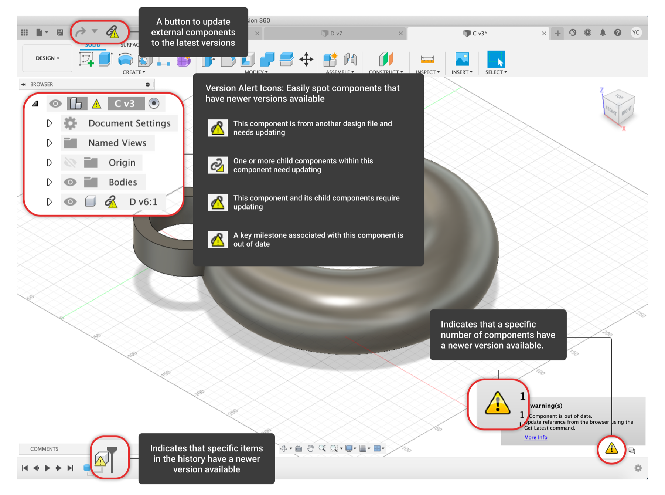Expand the Origin folder node

coord(50,163)
